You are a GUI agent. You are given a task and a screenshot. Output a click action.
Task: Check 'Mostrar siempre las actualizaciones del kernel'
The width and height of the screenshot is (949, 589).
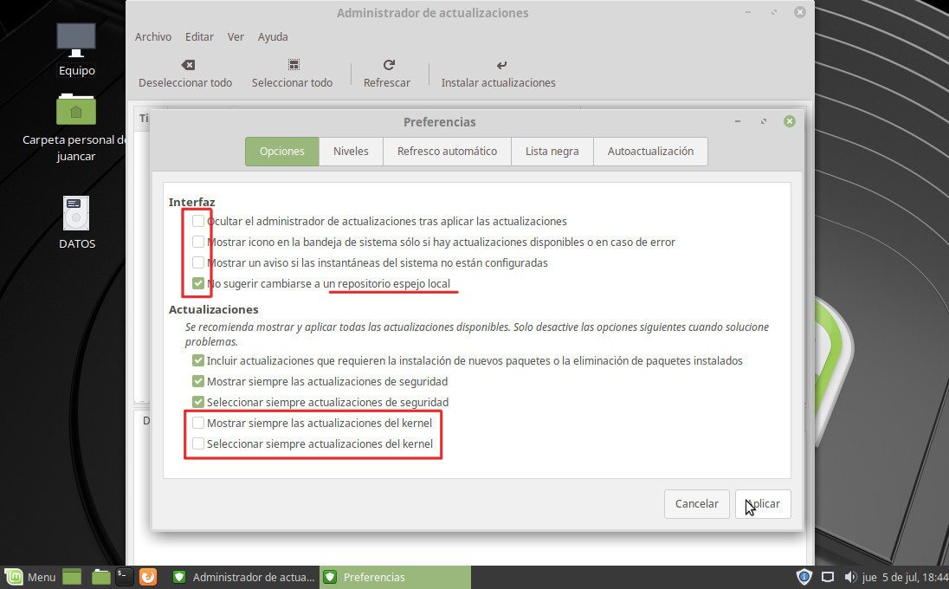[198, 423]
